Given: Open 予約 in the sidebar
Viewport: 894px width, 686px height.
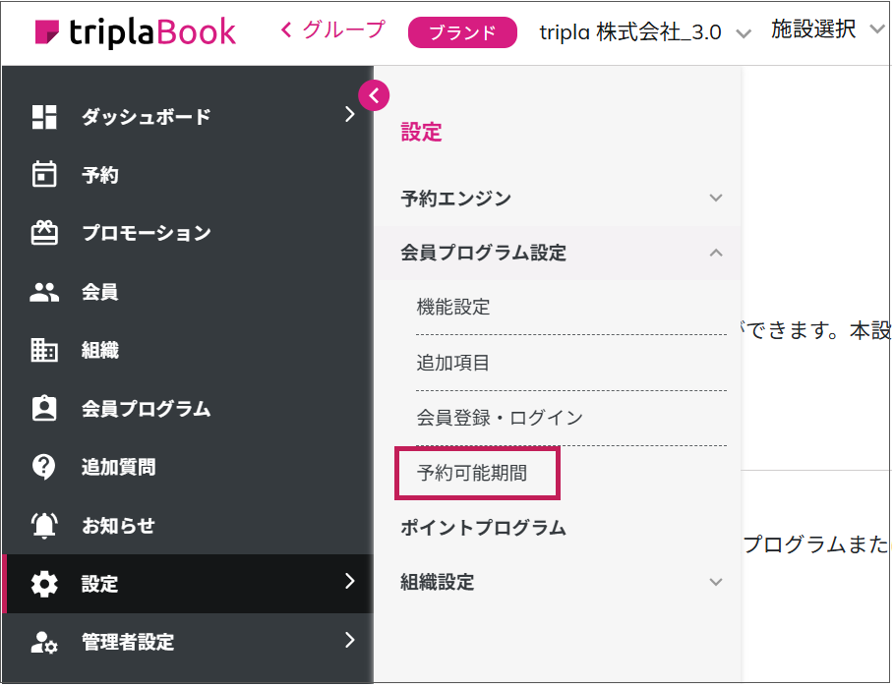Looking at the screenshot, I should click(188, 174).
